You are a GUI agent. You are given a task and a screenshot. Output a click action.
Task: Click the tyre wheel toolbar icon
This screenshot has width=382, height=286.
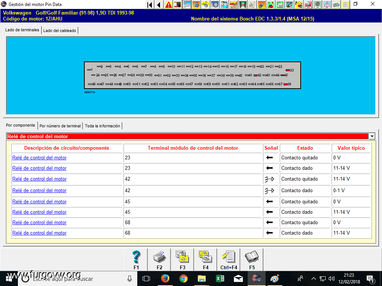point(215,4)
